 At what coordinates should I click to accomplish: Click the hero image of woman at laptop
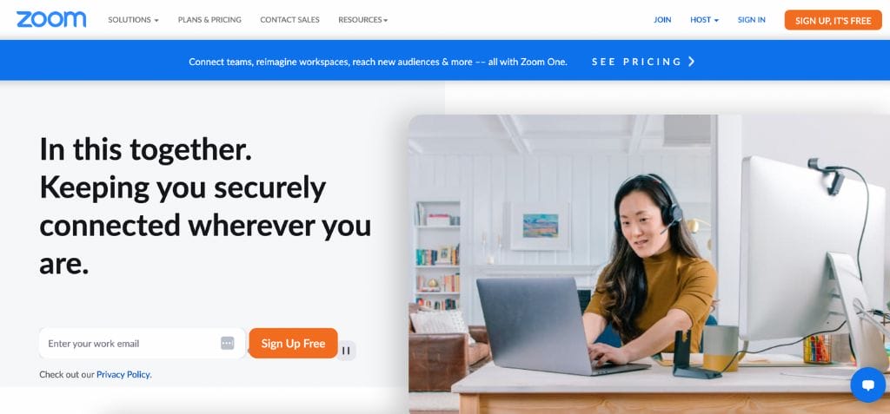tap(648, 264)
